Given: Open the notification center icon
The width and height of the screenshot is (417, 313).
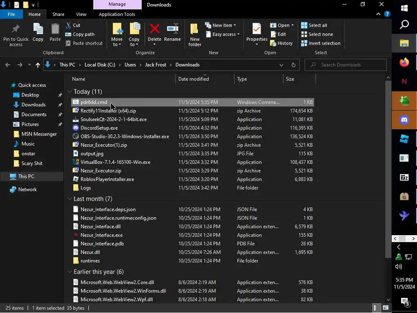Looking at the screenshot, I should click(404, 302).
